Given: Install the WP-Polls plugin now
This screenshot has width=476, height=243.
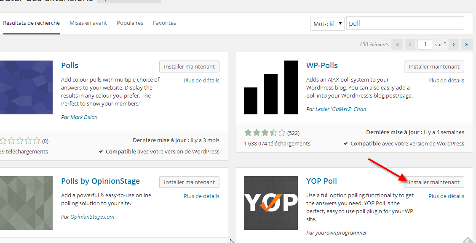Looking at the screenshot, I should point(434,66).
